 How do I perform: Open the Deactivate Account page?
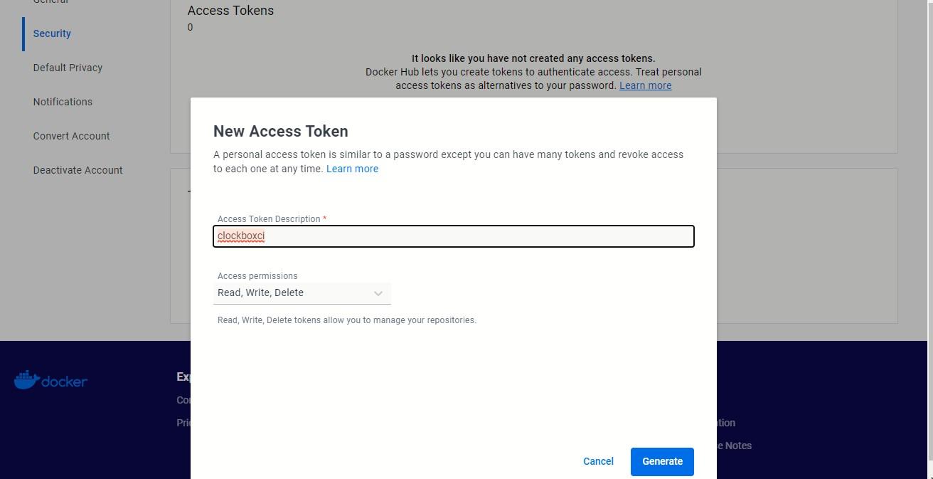coord(78,170)
